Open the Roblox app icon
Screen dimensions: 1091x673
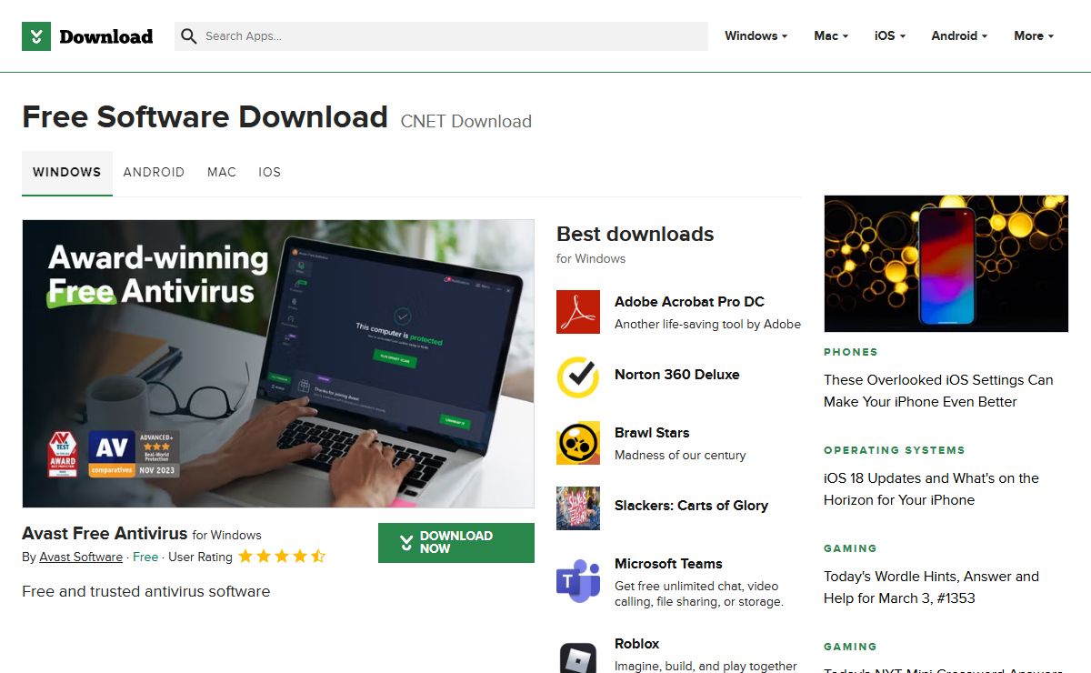point(578,654)
